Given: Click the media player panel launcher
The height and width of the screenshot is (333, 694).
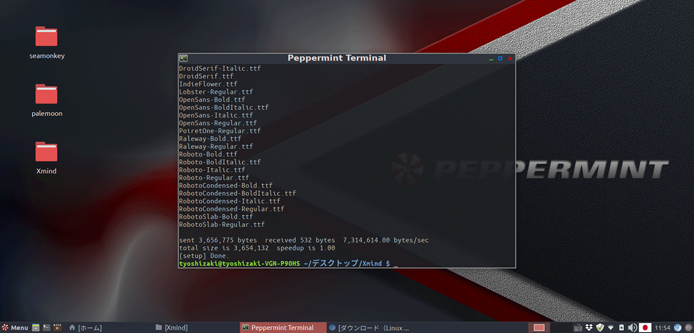Looking at the screenshot, I should coord(57,328).
